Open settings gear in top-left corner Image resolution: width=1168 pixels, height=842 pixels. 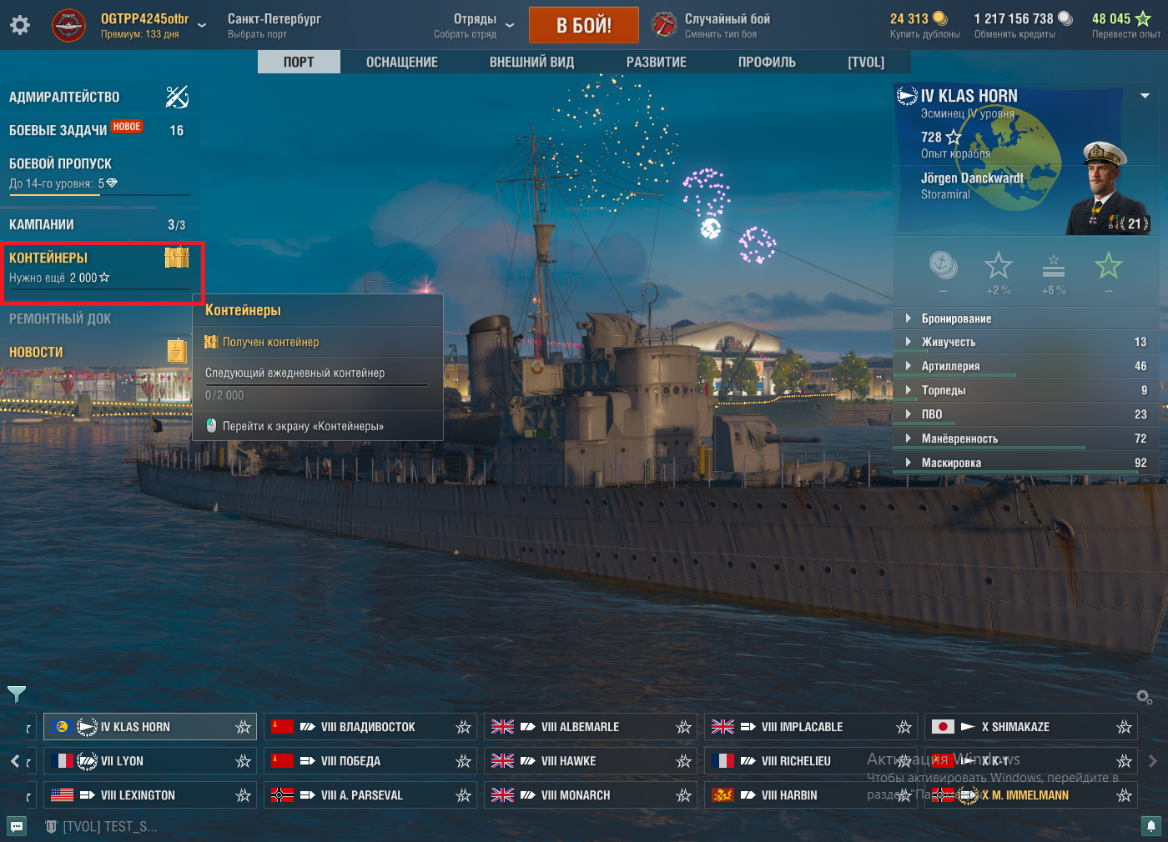20,25
